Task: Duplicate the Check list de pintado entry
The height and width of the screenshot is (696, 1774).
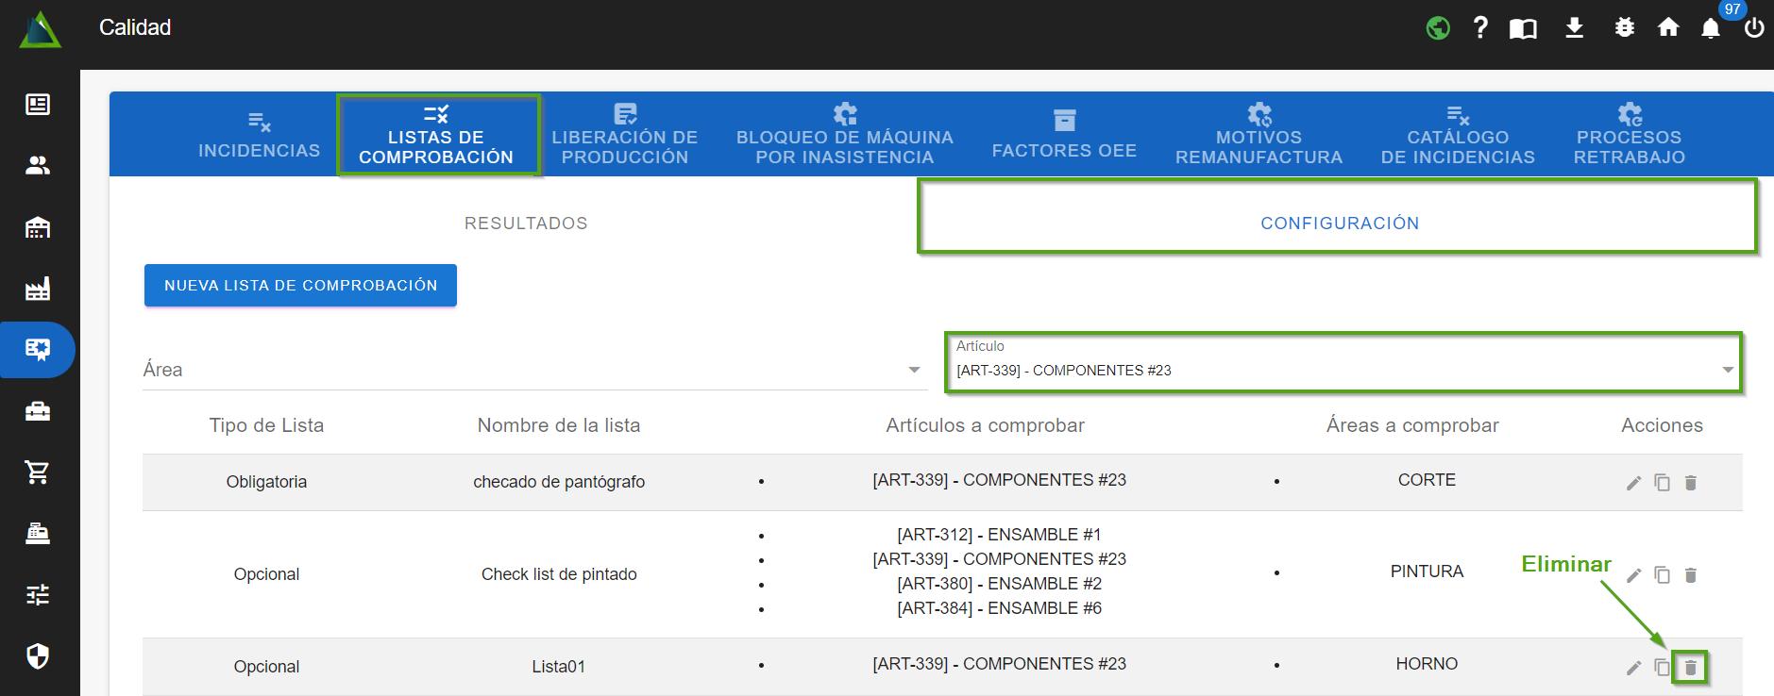Action: pyautogui.click(x=1662, y=575)
